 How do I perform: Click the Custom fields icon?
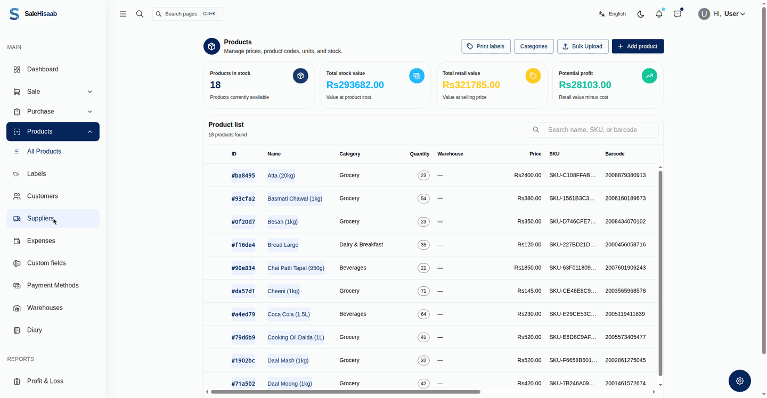point(17,263)
